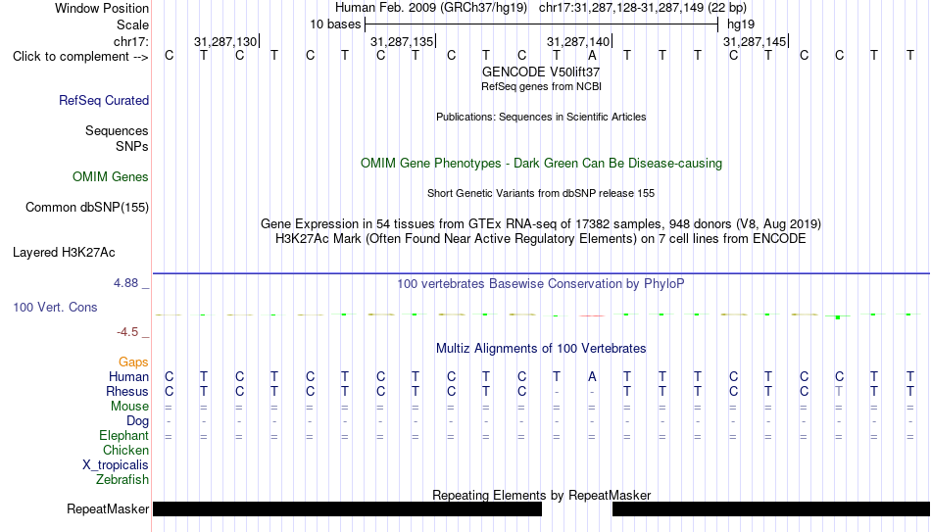Click 'Publications: Sequences in Scientific Articles' title

click(x=541, y=117)
